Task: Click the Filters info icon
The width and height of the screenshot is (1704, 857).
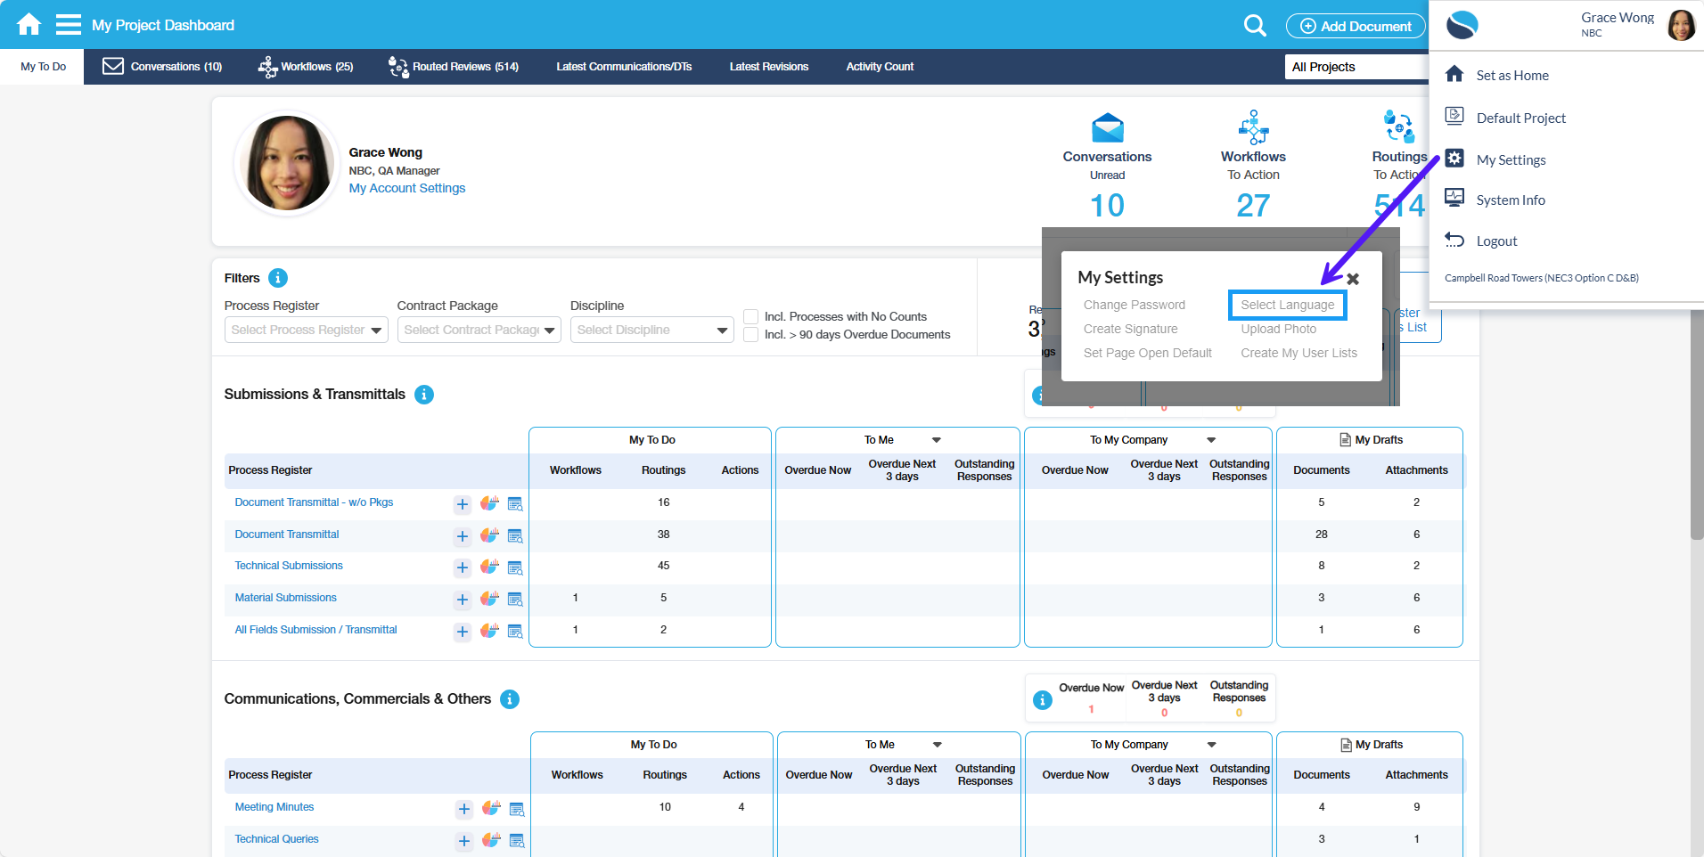Action: (x=278, y=278)
